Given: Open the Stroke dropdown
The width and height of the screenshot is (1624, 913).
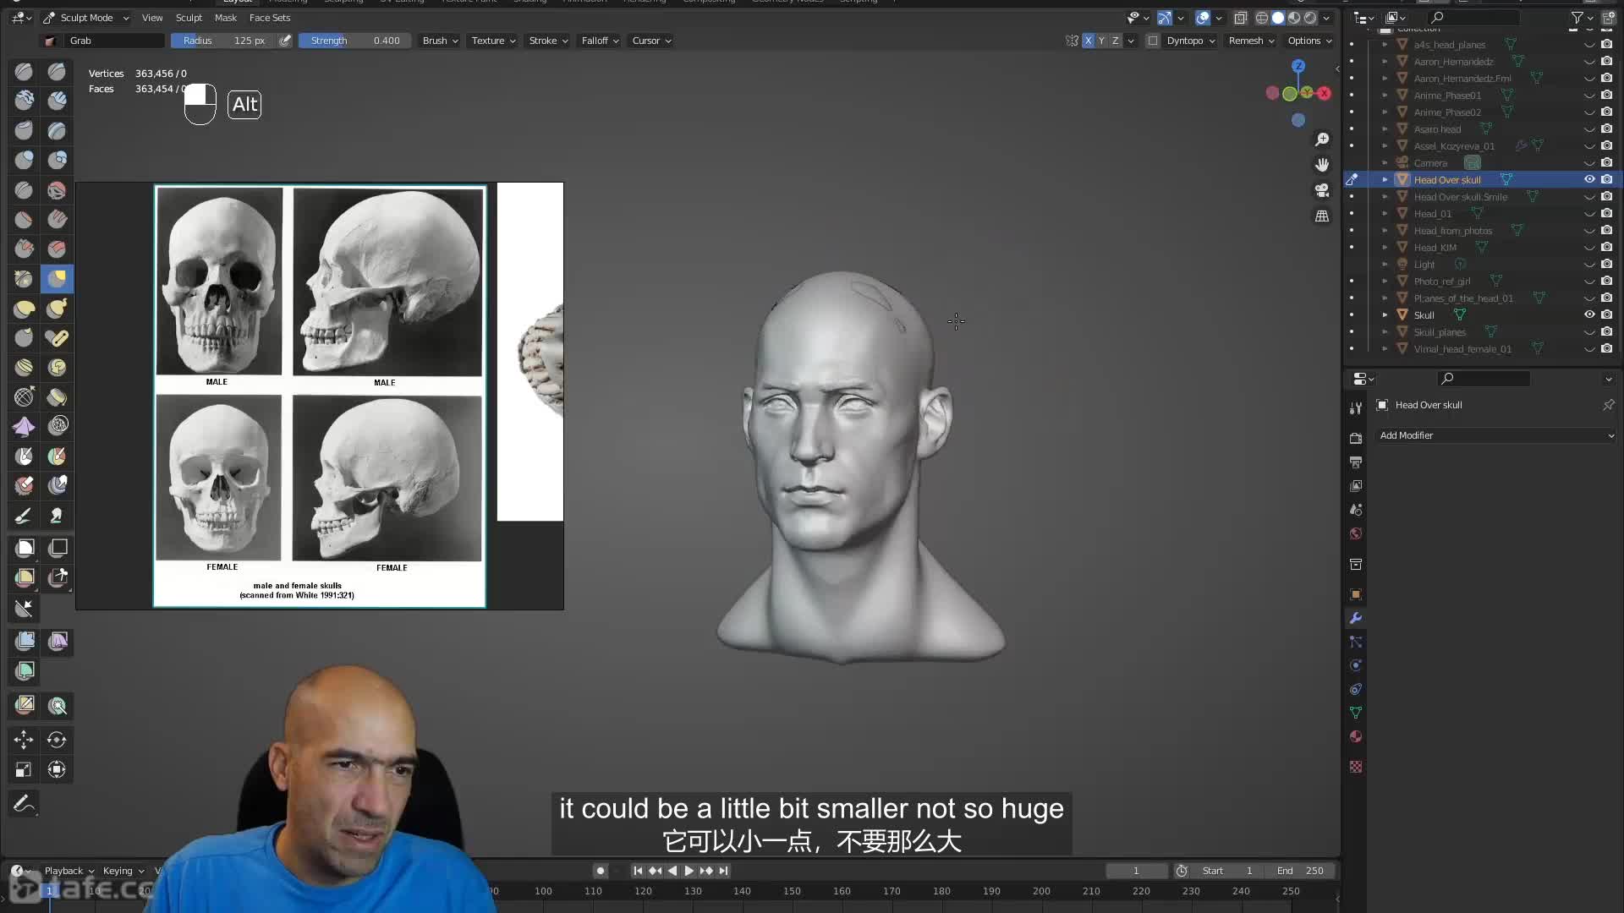Looking at the screenshot, I should click(548, 41).
